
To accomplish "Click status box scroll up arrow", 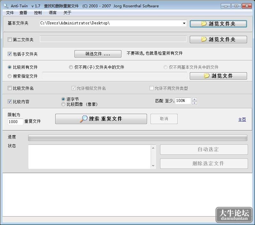I will point(153,148).
